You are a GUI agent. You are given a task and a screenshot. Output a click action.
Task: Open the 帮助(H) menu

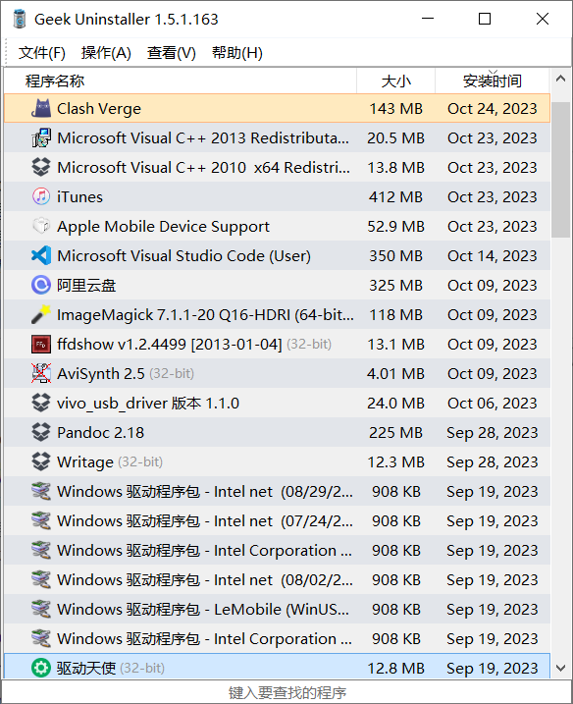coord(236,53)
